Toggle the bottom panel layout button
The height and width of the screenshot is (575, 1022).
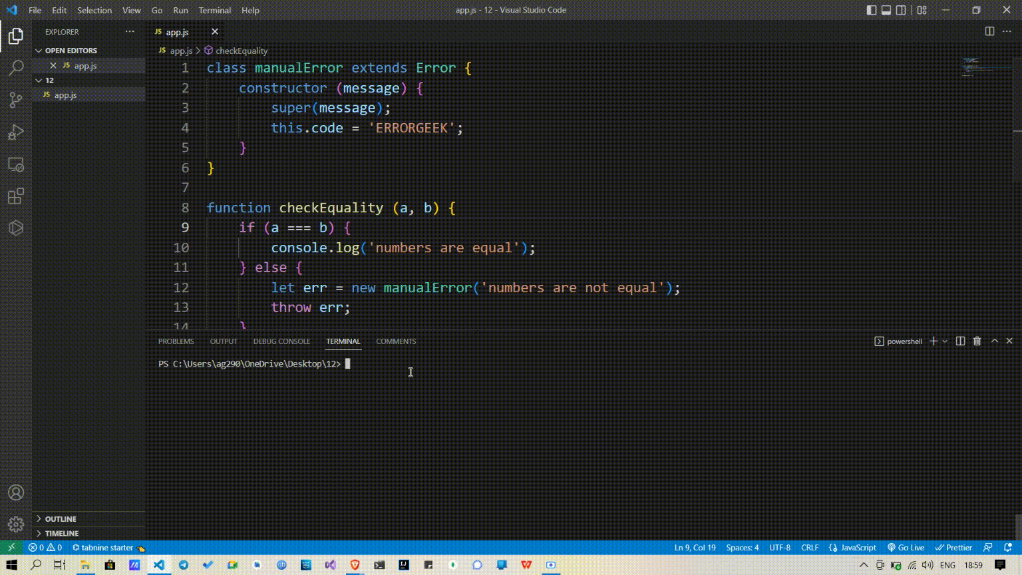[x=886, y=10]
